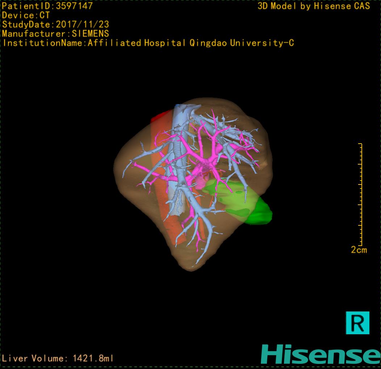
Task: Select the PatientID:3597147 text
Action: [x=47, y=6]
